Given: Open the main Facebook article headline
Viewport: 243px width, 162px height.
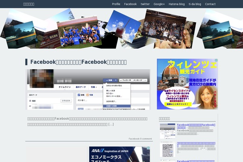Looking at the screenshot, I should 79,62.
